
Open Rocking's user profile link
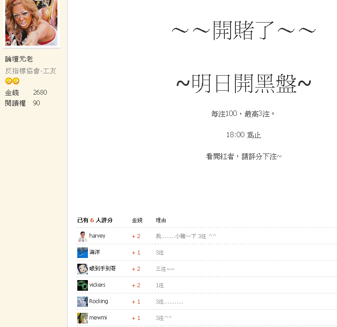pos(98,301)
